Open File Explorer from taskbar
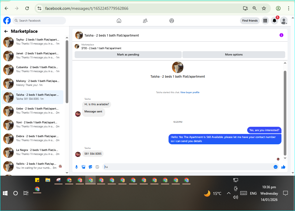The width and height of the screenshot is (295, 211). point(48,180)
